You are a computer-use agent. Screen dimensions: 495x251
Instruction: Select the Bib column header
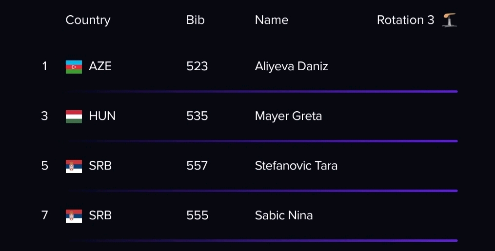tap(196, 20)
